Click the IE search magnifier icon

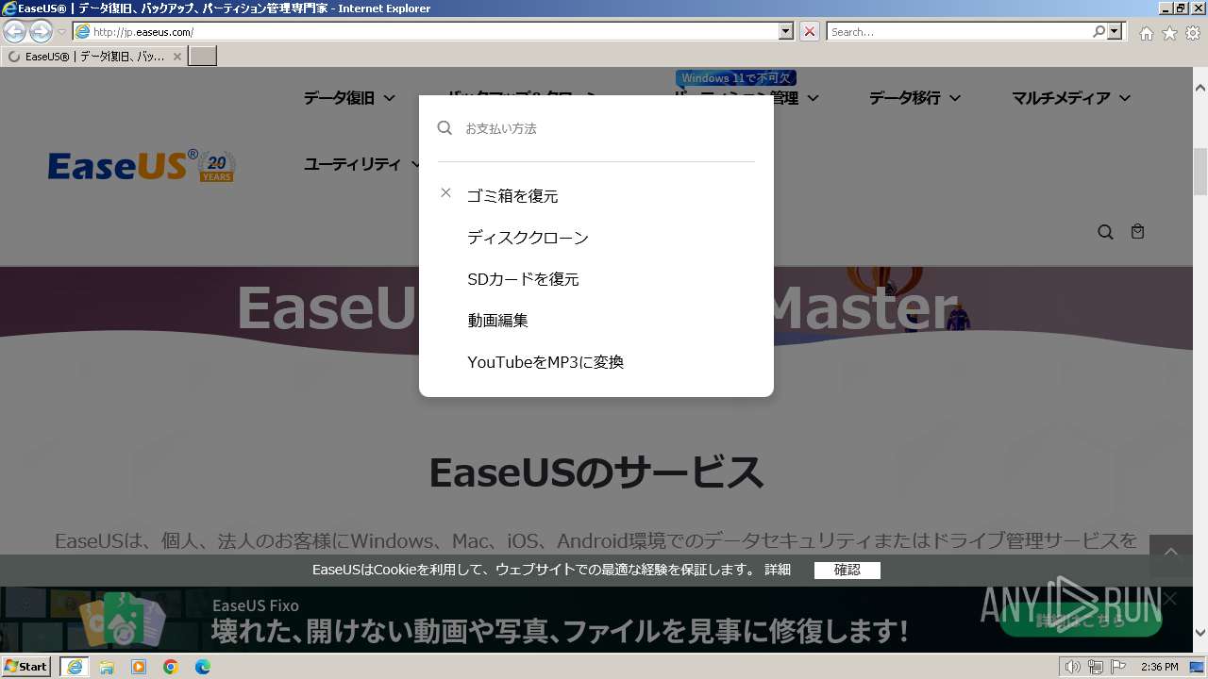pos(1099,32)
